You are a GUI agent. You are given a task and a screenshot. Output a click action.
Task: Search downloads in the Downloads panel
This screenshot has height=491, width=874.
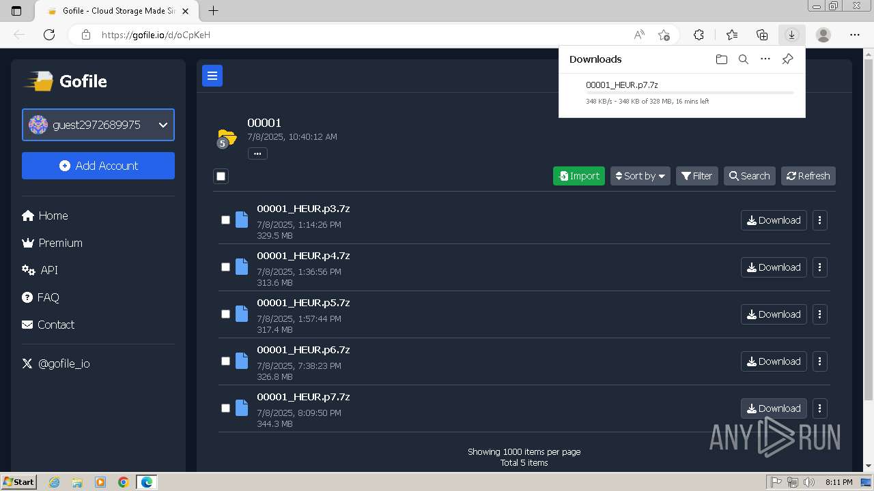(x=744, y=59)
